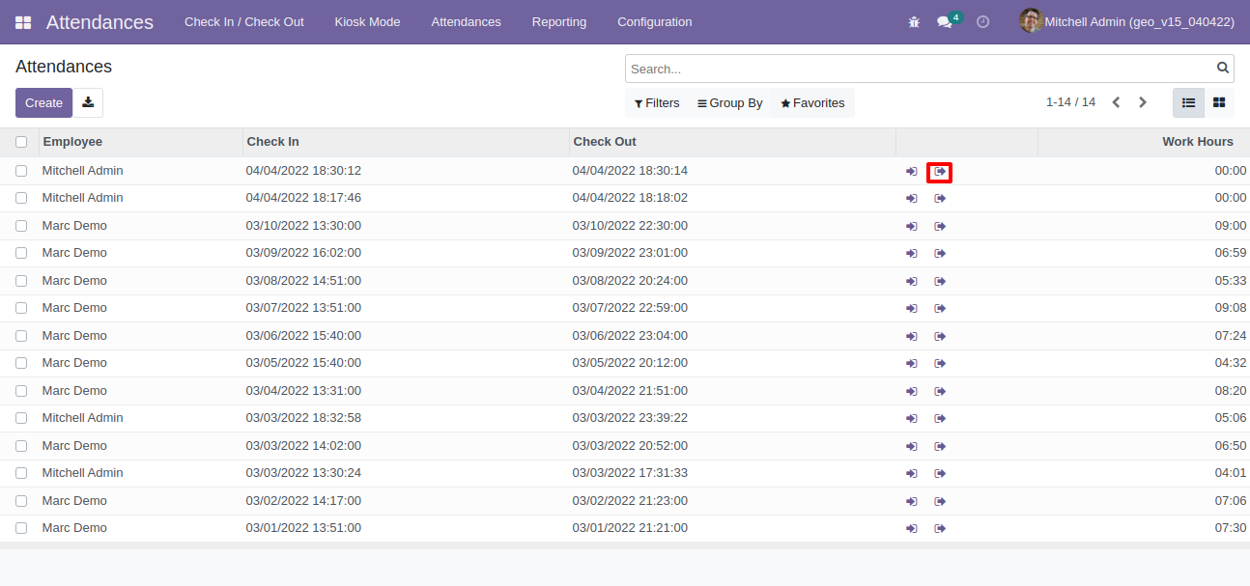Screen dimensions: 1250x586
Task: Open the Reporting menu
Action: point(558,22)
